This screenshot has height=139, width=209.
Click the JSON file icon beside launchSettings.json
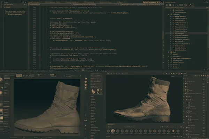point(173,12)
